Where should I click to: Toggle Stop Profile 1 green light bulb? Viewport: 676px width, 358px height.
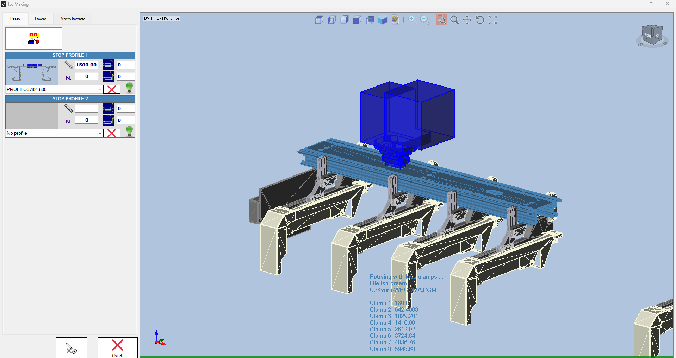click(x=129, y=88)
